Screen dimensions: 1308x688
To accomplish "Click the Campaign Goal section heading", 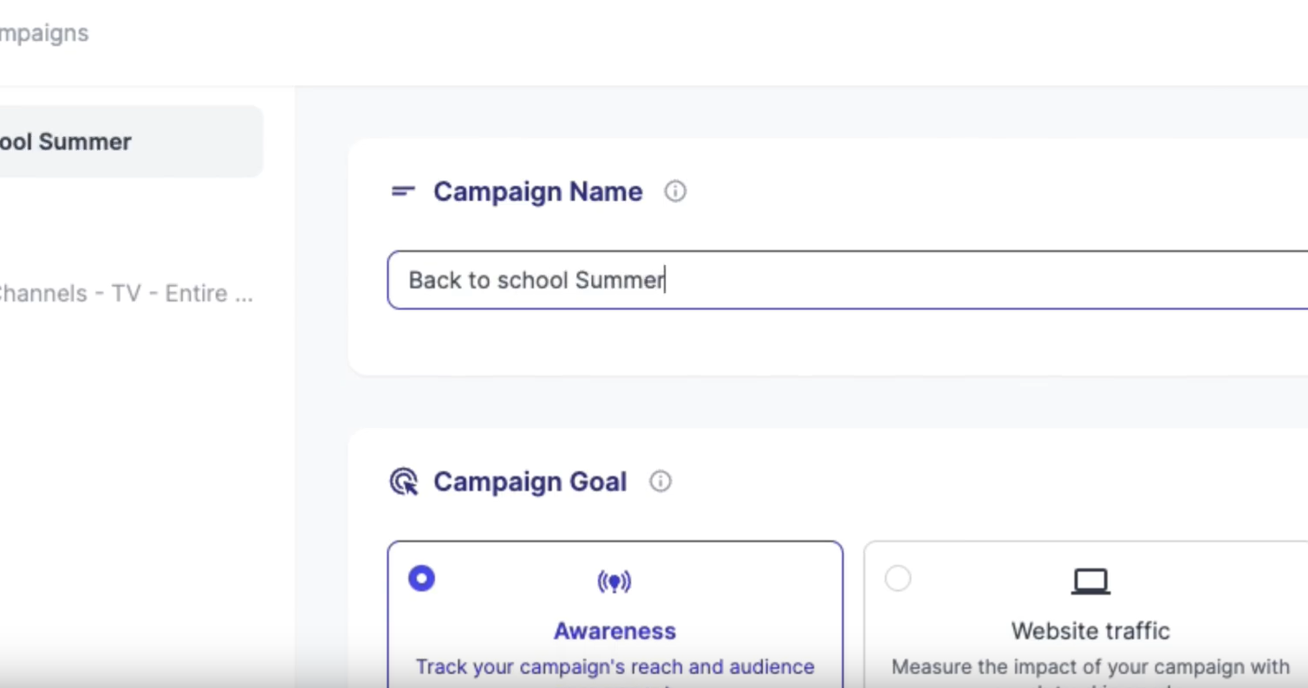I will [530, 482].
